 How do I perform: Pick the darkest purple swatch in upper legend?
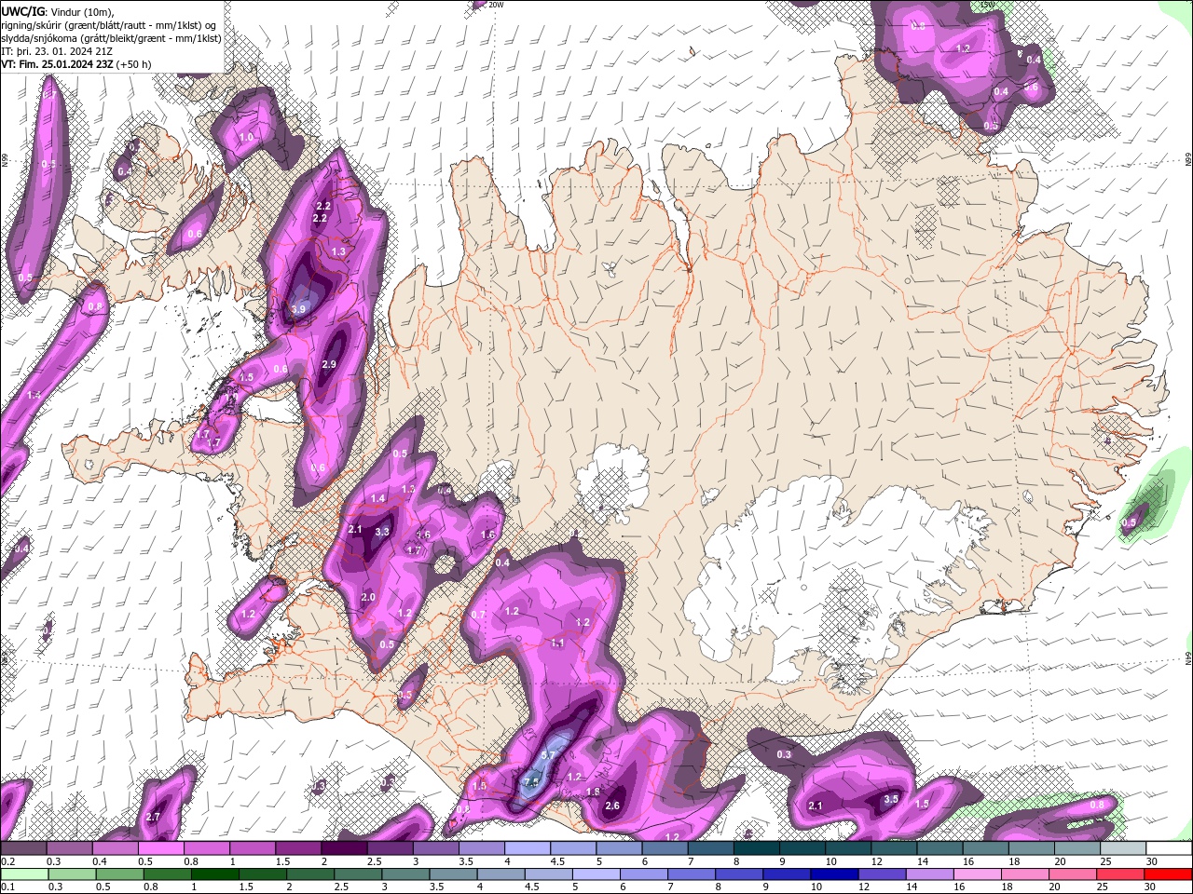343,848
